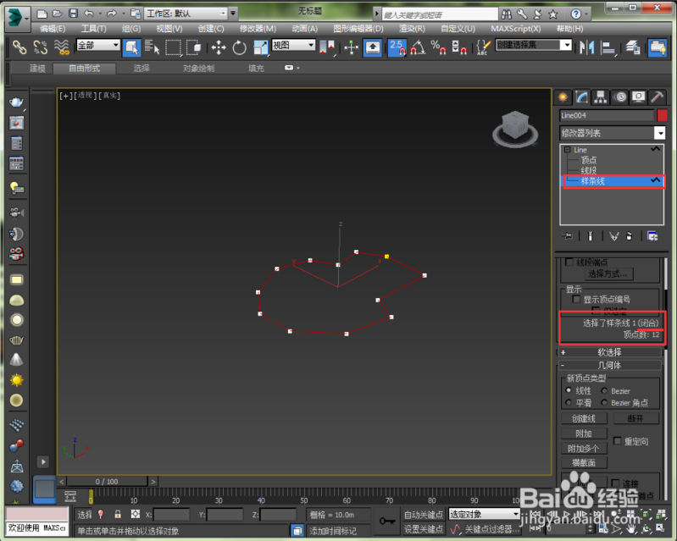Click the time slider 0 / 100
677x541 pixels.
tap(107, 481)
